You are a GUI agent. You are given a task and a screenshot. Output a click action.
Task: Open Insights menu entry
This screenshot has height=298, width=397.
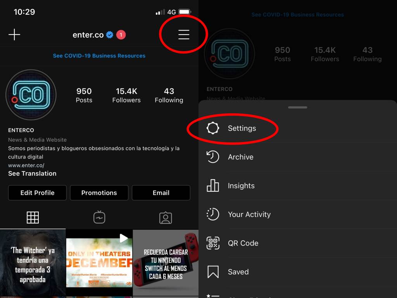point(298,185)
